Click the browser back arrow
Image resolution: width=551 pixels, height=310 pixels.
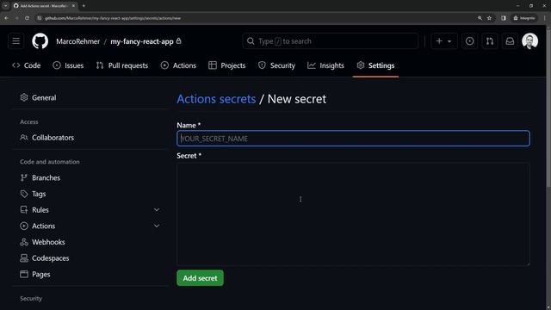(x=6, y=18)
